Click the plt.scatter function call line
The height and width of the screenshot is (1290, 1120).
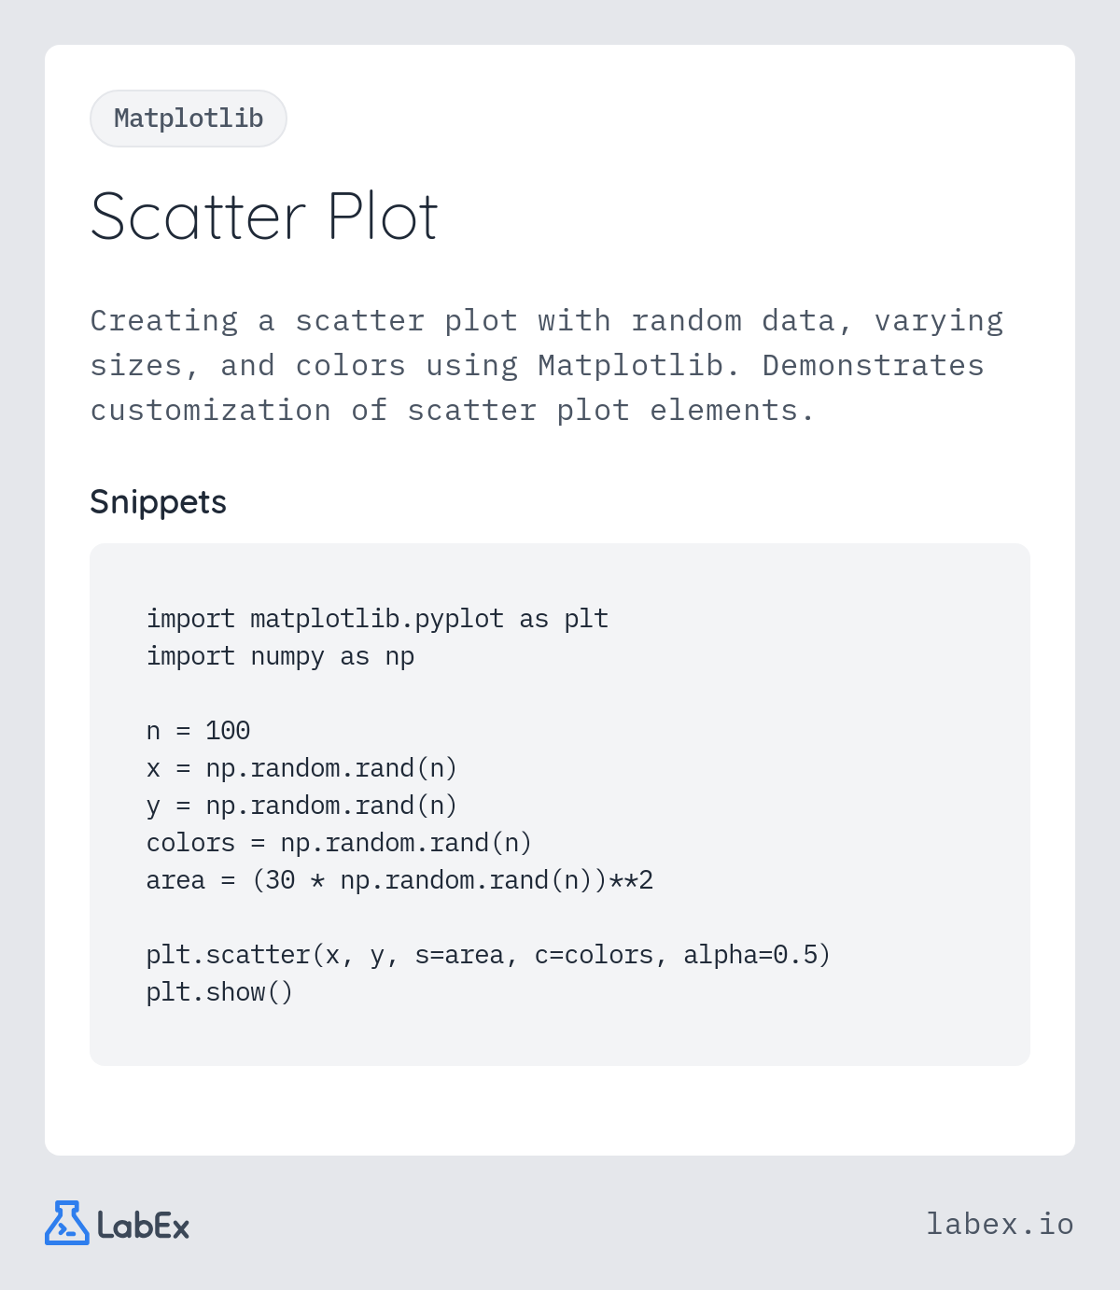488,955
